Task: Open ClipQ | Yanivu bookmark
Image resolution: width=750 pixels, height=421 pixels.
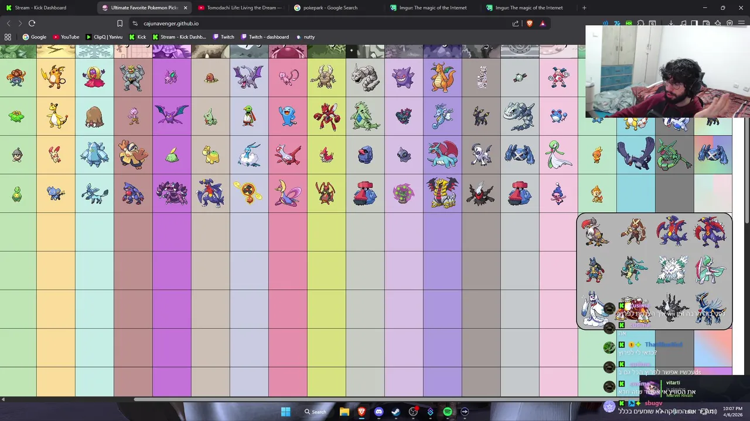Action: pyautogui.click(x=104, y=37)
